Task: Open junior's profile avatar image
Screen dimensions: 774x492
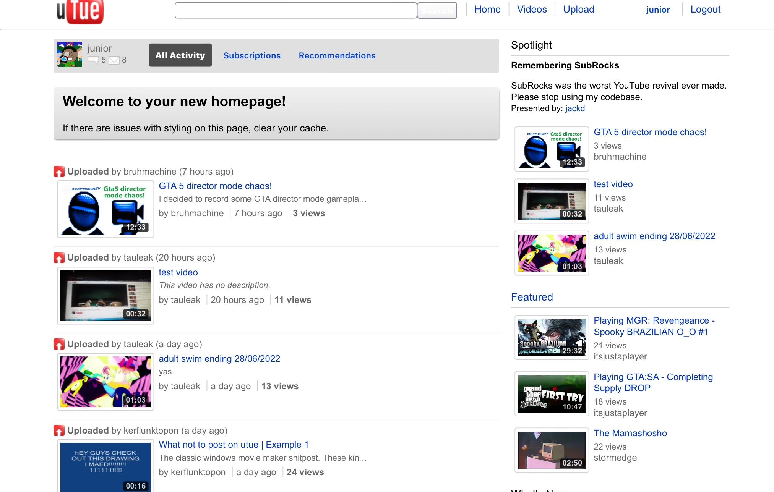Action: click(x=69, y=55)
